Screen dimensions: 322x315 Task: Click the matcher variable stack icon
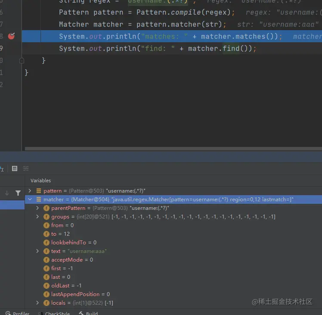point(39,199)
